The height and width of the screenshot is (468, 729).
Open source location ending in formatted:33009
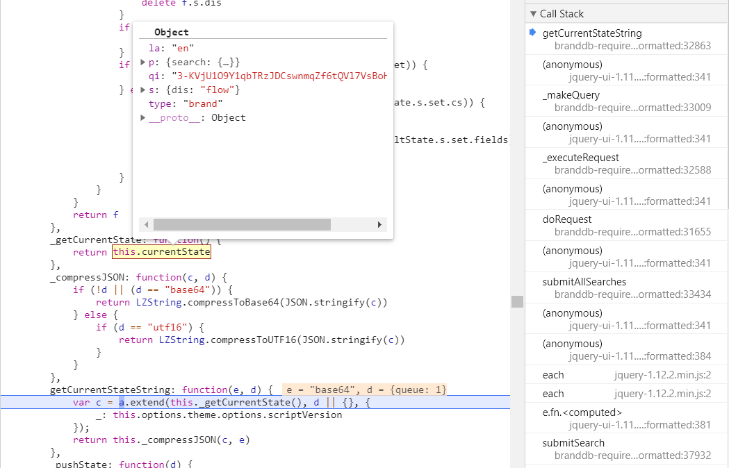click(x=632, y=108)
